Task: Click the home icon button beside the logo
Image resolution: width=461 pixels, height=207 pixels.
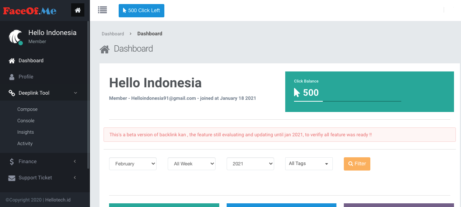Action: pos(77,10)
